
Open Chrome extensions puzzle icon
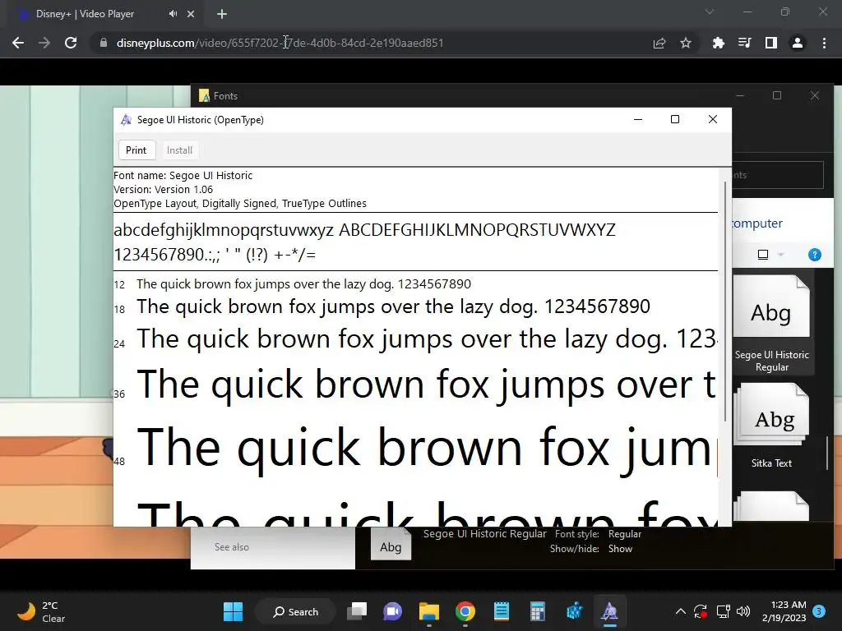point(718,43)
